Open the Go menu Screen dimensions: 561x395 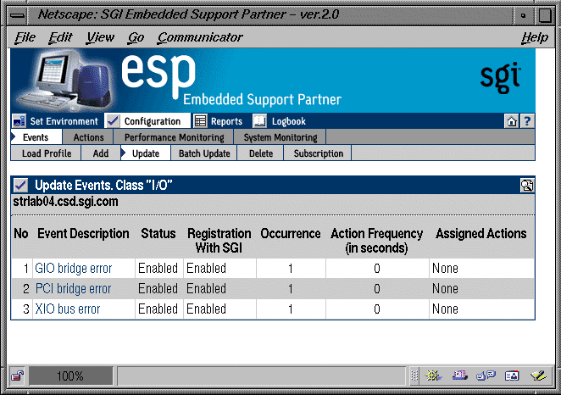(136, 37)
